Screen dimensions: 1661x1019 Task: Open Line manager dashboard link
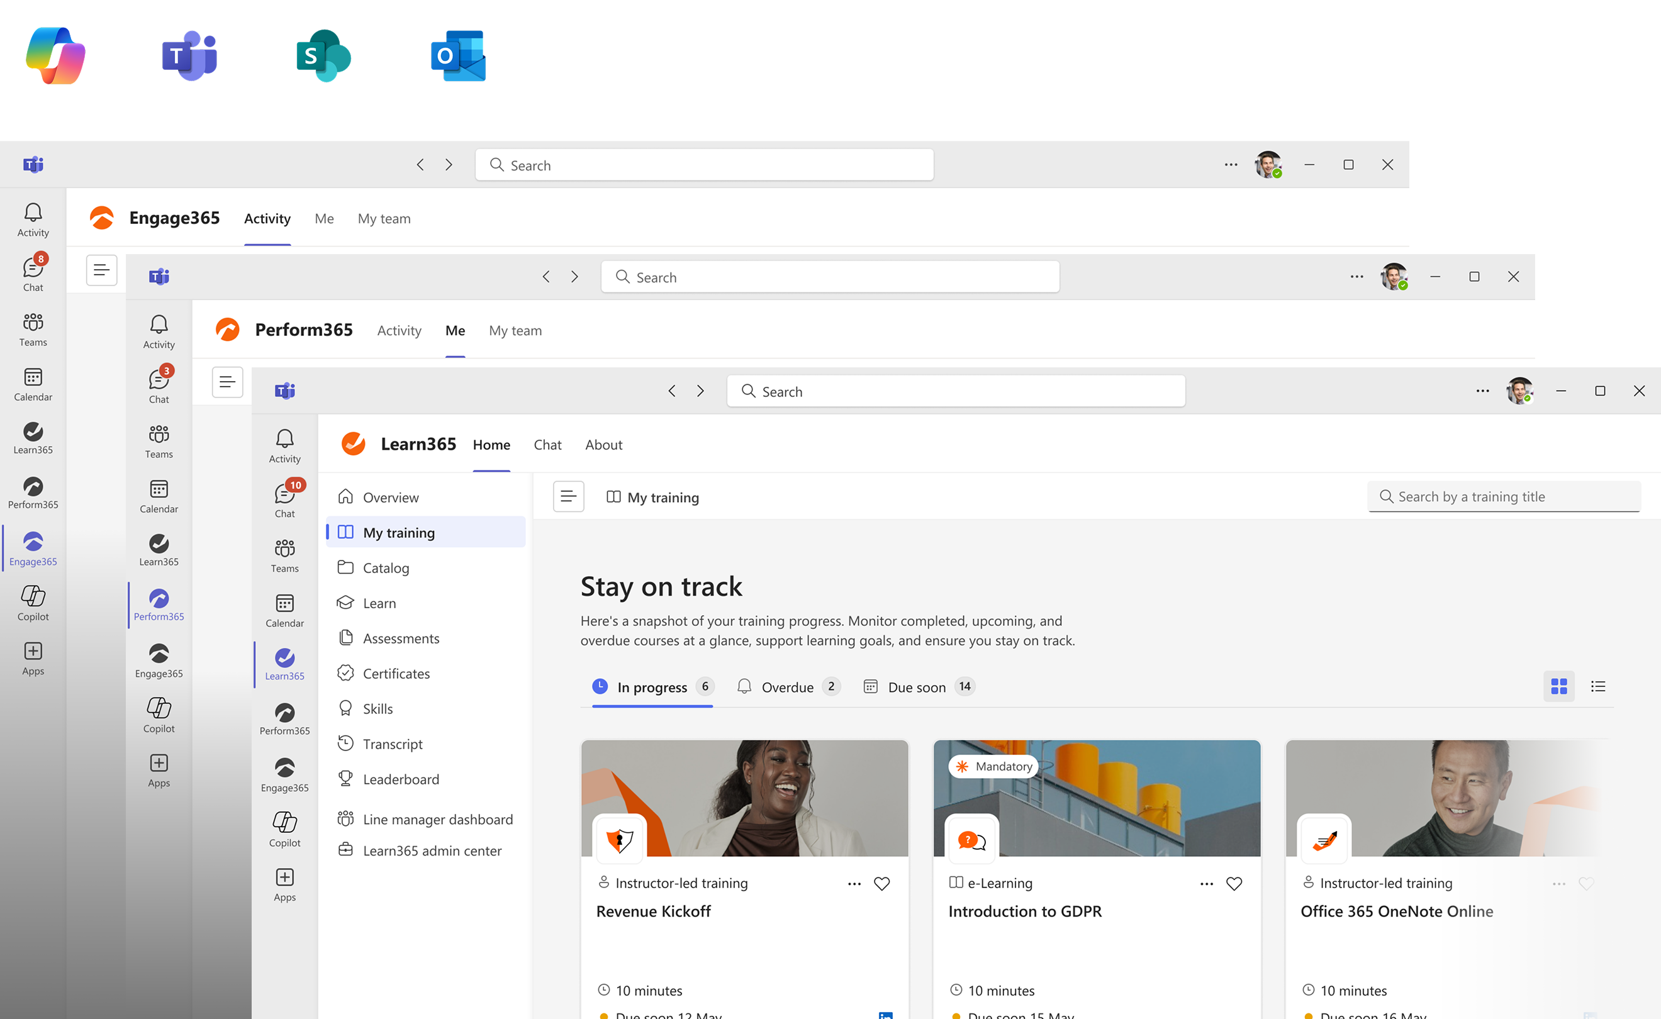click(426, 819)
